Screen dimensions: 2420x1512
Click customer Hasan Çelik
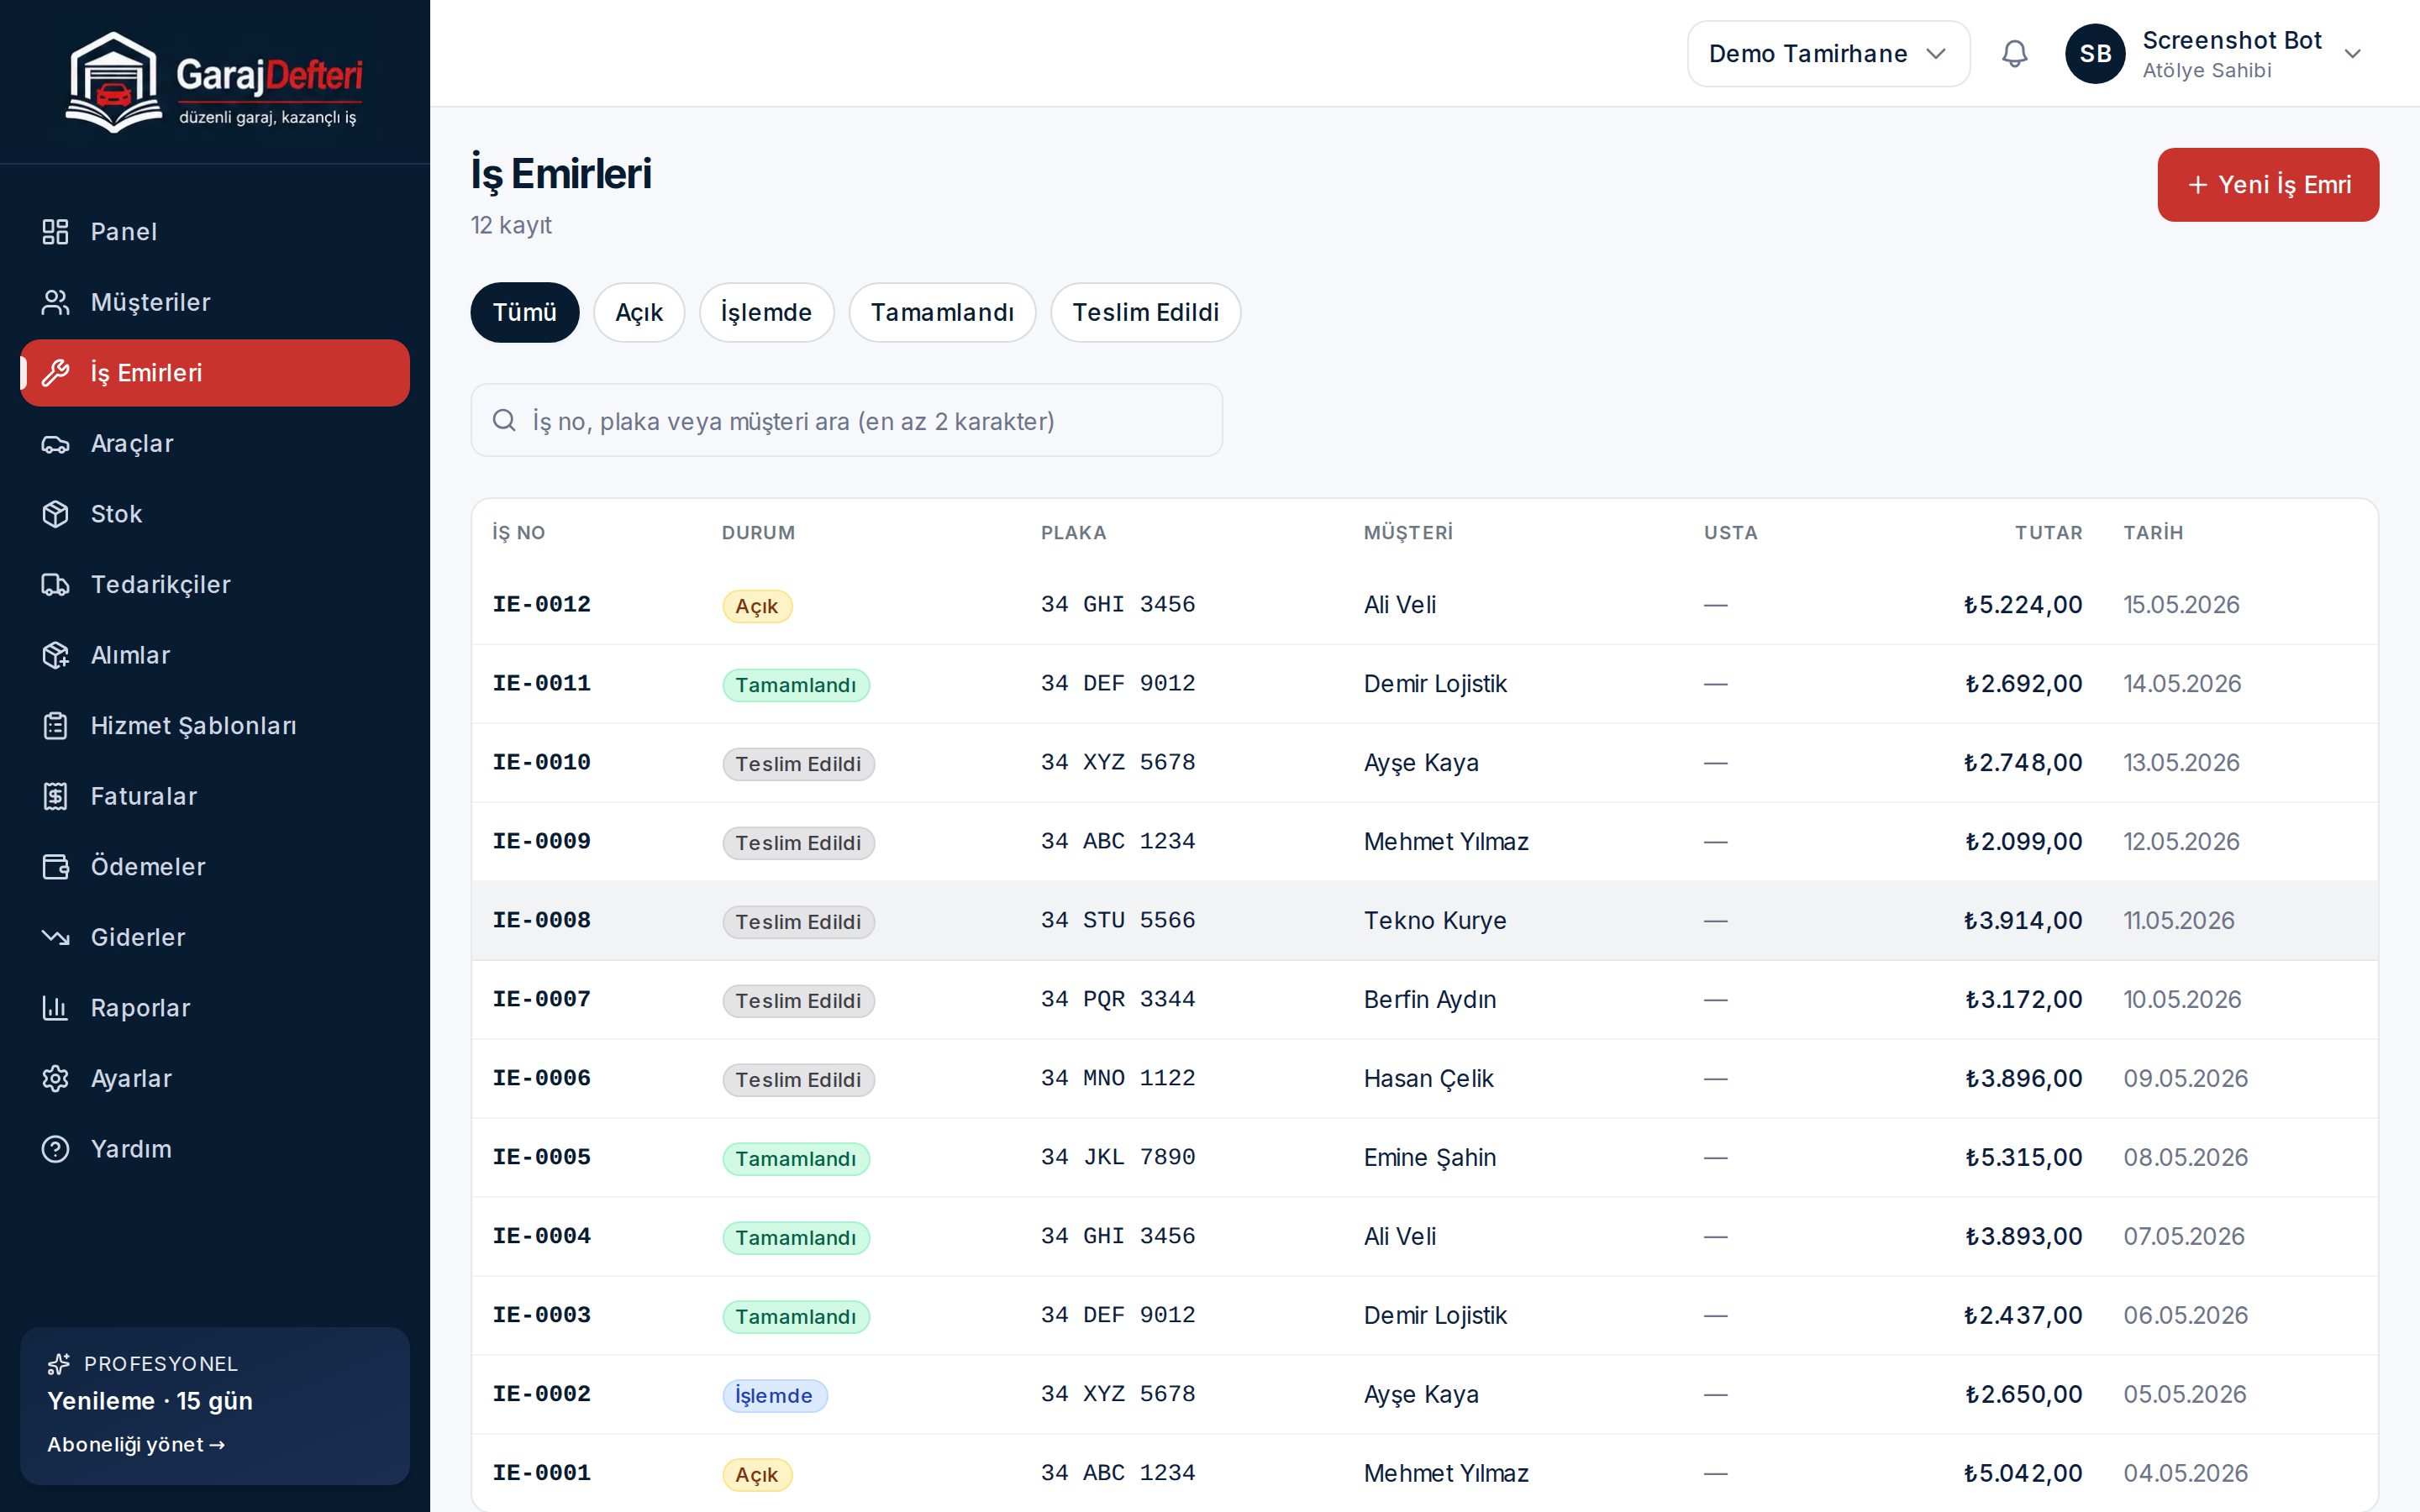(x=1428, y=1078)
